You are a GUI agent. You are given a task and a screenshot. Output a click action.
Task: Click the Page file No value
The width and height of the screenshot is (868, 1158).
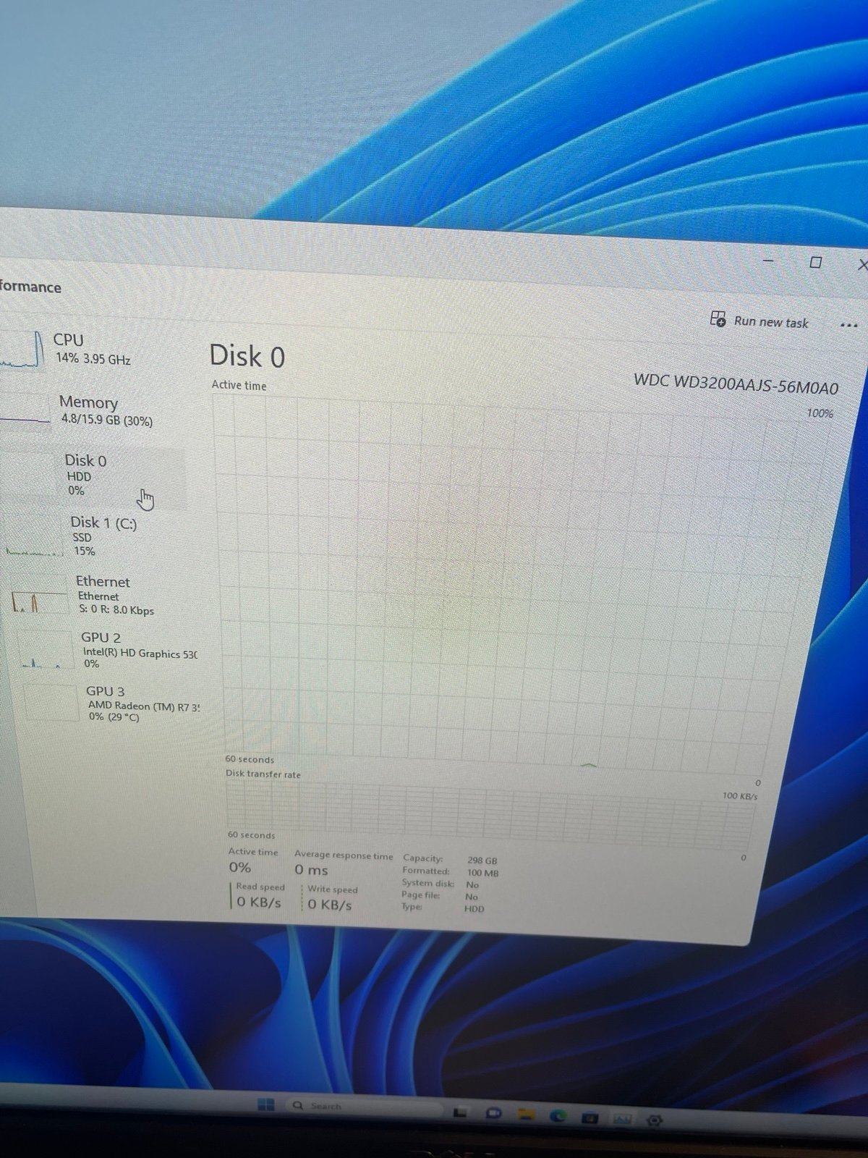point(472,897)
